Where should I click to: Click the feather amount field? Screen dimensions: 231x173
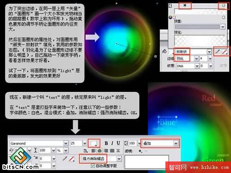204,59
